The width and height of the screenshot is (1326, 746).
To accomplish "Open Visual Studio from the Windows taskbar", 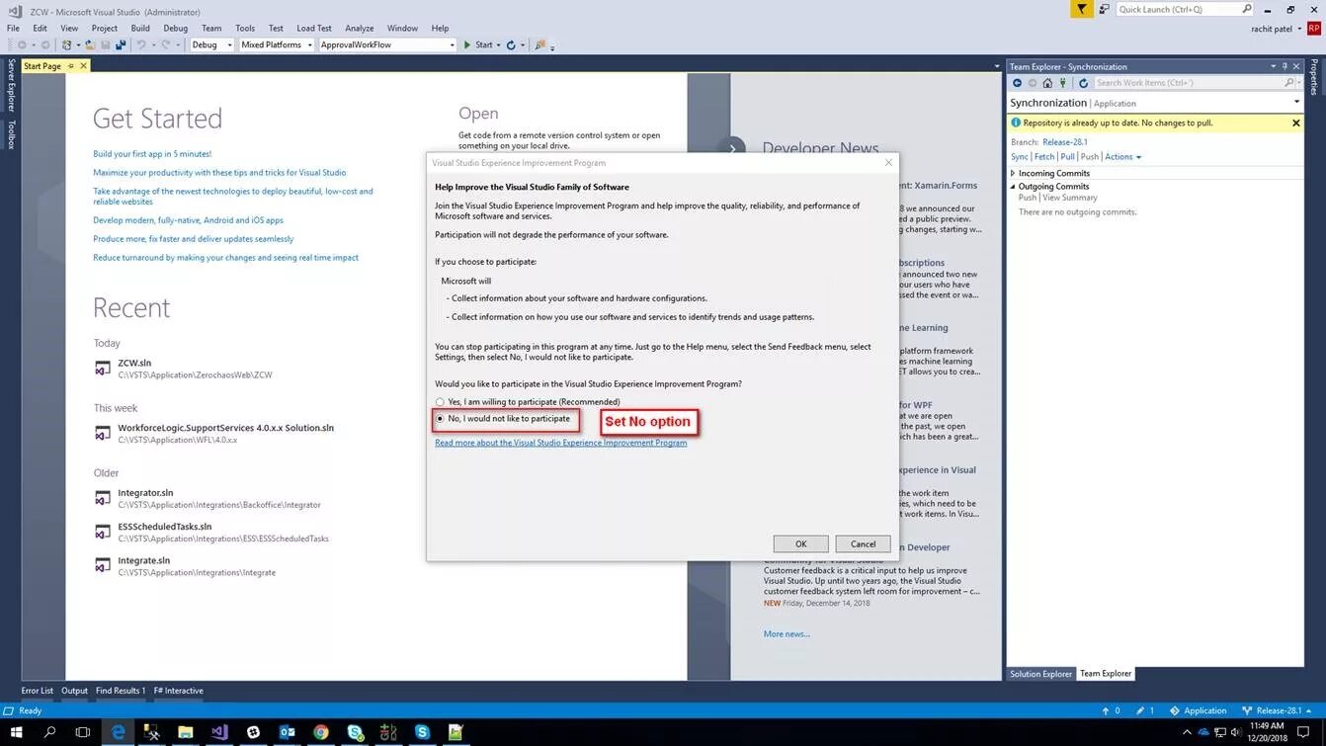I will point(219,732).
